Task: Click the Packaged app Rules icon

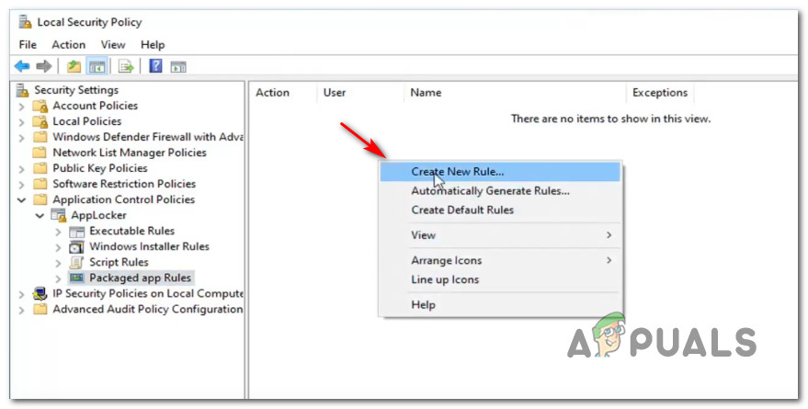Action: (x=76, y=278)
